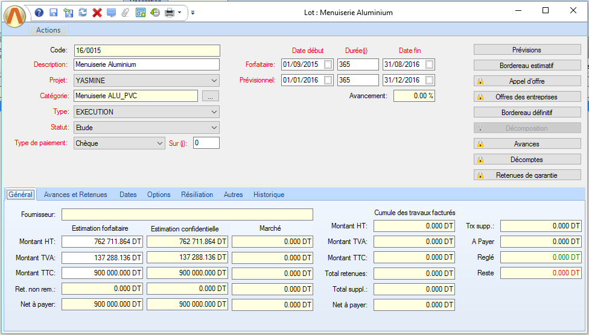Click the save floppy disk icon
Screen dimensions: 589x335
tap(53, 13)
